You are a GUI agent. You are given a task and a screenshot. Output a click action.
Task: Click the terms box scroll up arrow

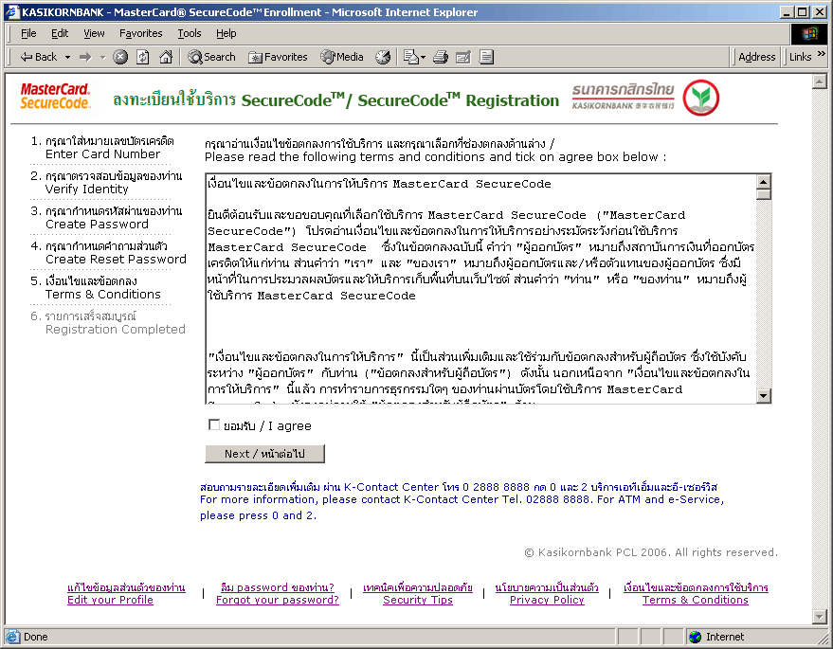point(764,182)
